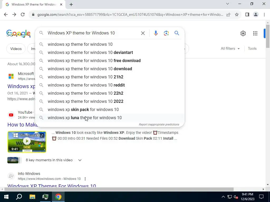
Task: Open the taskbar clock showing 9:41 PM
Action: (x=247, y=197)
